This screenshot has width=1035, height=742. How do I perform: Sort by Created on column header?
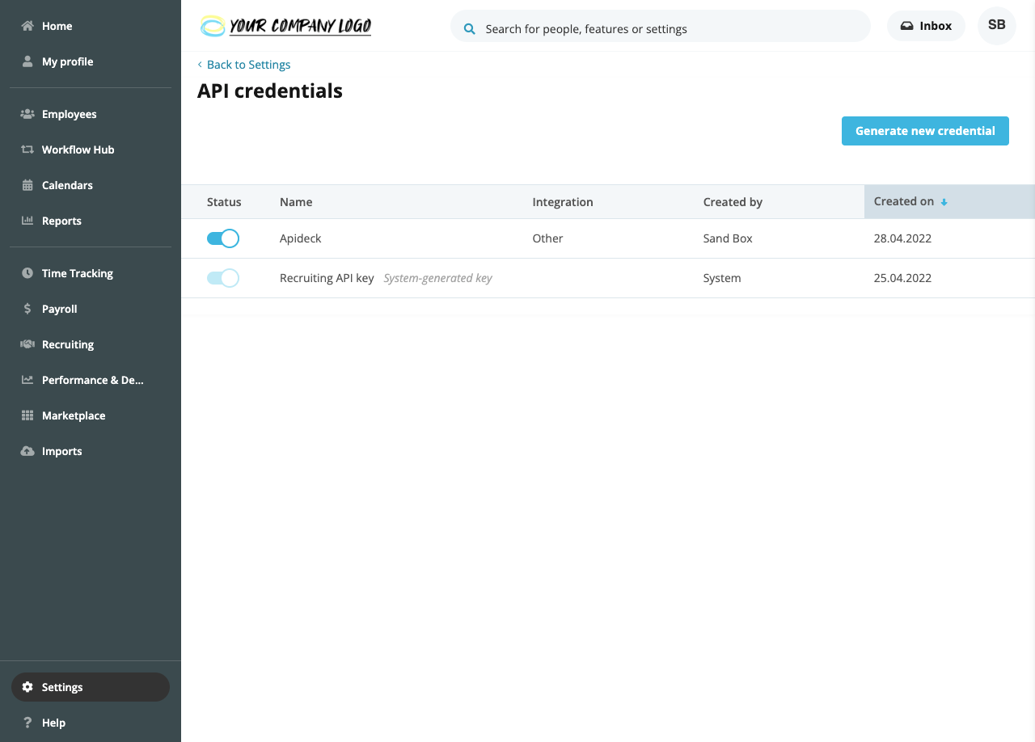pyautogui.click(x=949, y=201)
